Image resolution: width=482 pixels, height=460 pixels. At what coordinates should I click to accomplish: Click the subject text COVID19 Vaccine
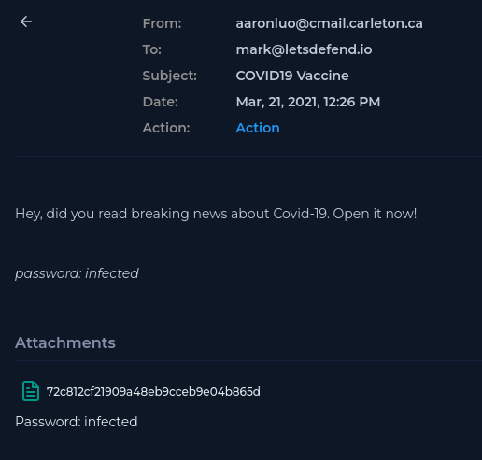tap(292, 76)
